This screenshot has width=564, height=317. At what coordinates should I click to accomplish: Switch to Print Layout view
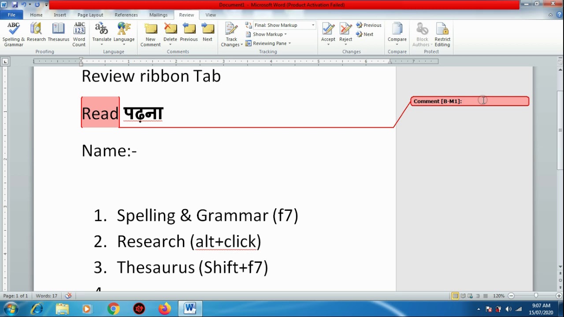coord(455,296)
